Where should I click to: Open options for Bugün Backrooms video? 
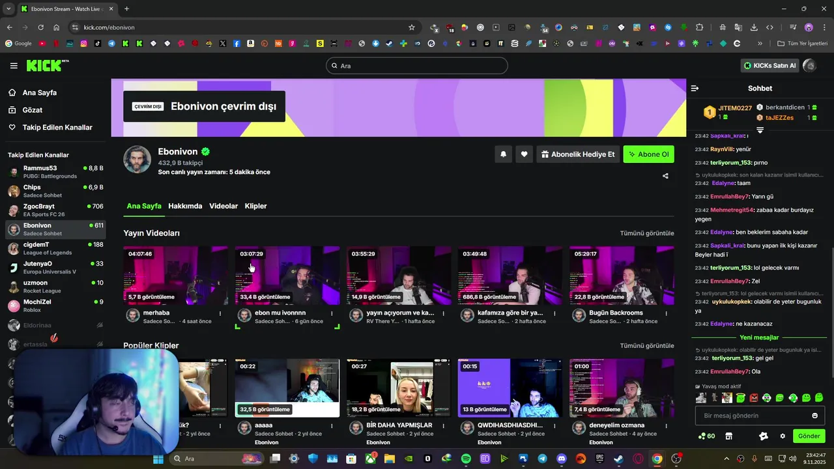tap(666, 313)
